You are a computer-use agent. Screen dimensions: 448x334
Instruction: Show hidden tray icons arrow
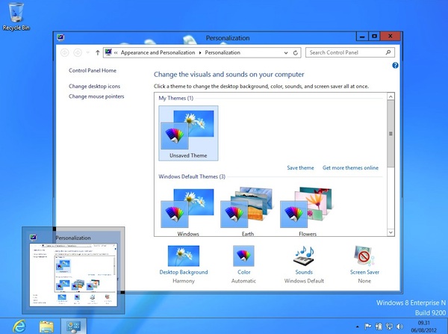[x=358, y=327]
